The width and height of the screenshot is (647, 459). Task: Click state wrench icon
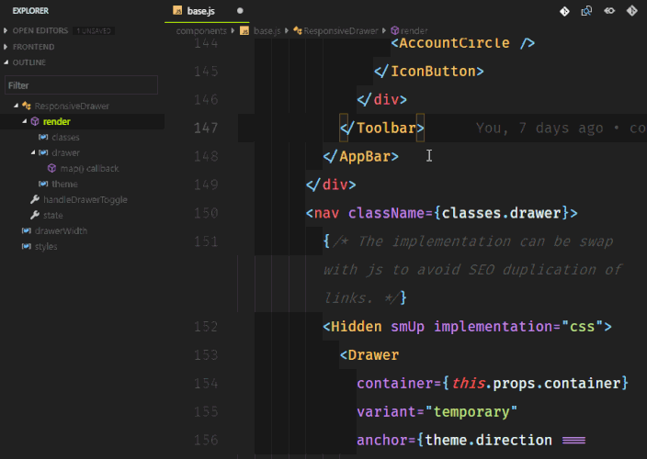tap(35, 215)
